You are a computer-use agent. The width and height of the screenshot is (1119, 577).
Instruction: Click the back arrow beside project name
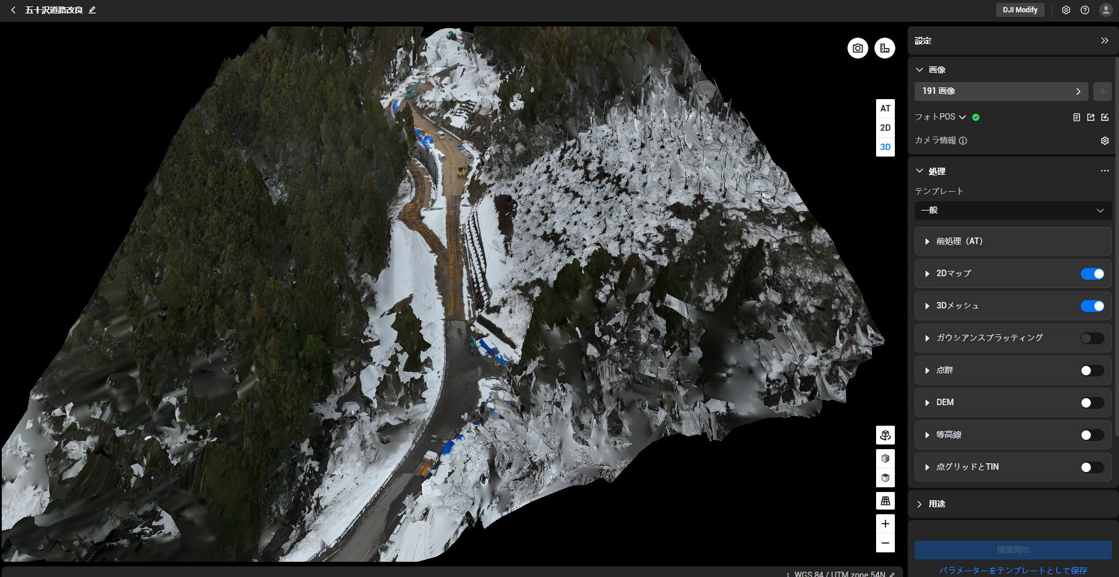(13, 10)
